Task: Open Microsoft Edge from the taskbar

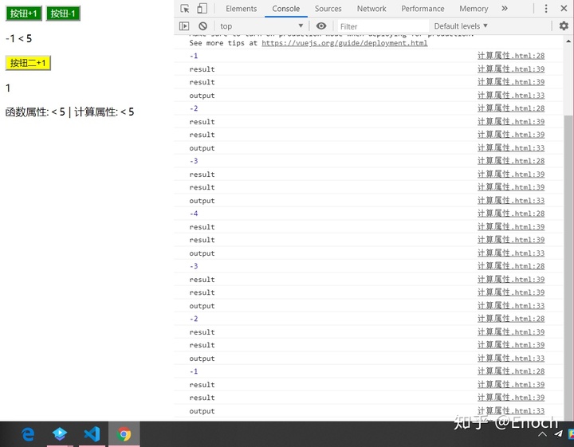Action: coord(28,434)
